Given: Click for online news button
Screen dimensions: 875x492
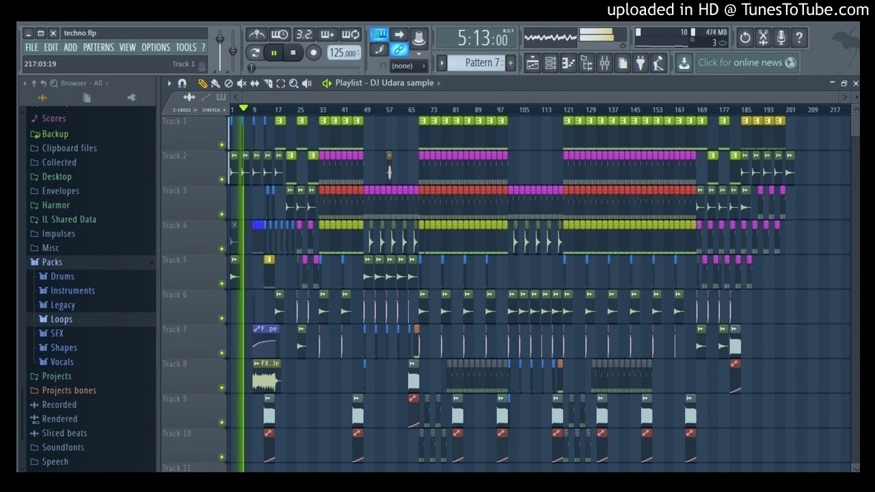Looking at the screenshot, I should coord(746,63).
